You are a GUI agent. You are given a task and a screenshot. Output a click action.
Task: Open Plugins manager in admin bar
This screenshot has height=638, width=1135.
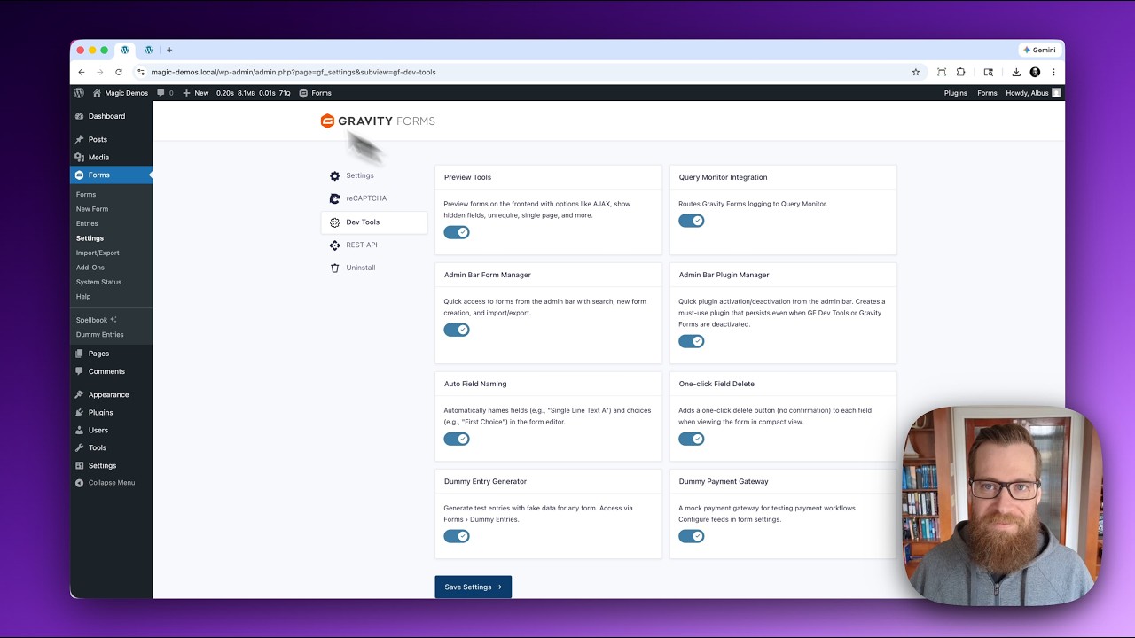956,93
